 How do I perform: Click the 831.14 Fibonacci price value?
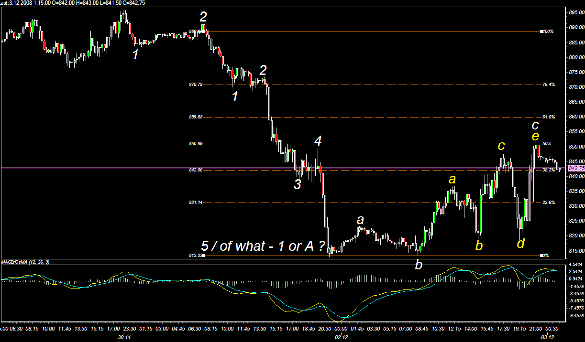(x=196, y=203)
